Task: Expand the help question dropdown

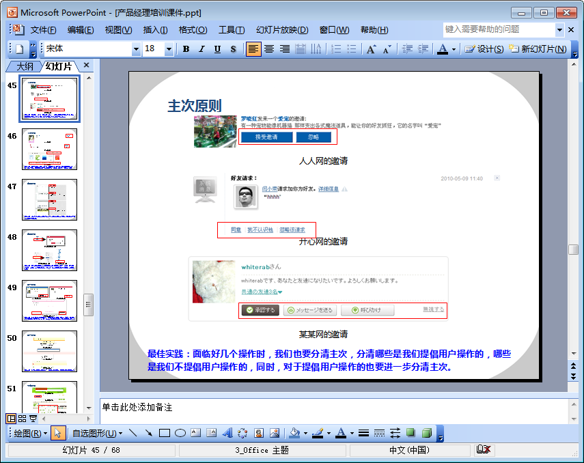Action: tap(559, 29)
